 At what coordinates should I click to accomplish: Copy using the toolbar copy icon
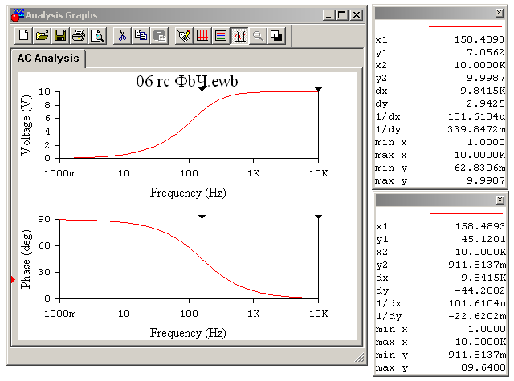click(141, 35)
